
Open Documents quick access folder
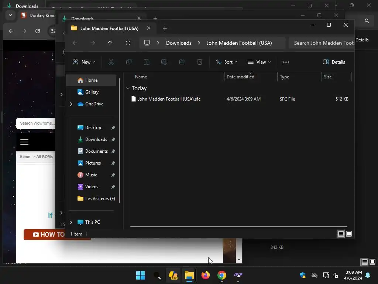(x=96, y=151)
